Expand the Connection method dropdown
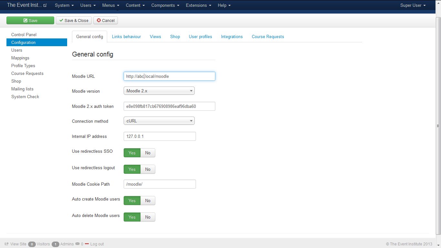The image size is (441, 248). [159, 121]
